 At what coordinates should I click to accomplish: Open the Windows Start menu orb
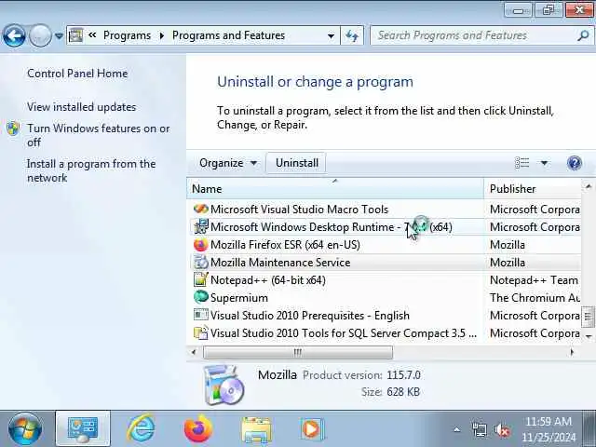pos(25,429)
